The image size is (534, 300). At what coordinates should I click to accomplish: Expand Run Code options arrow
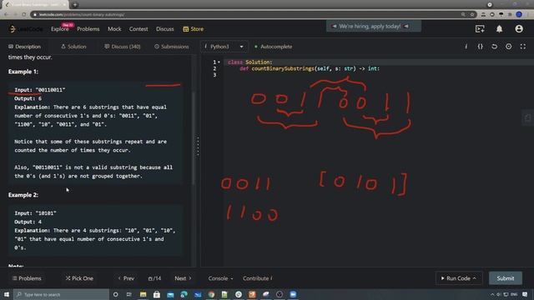click(x=475, y=278)
